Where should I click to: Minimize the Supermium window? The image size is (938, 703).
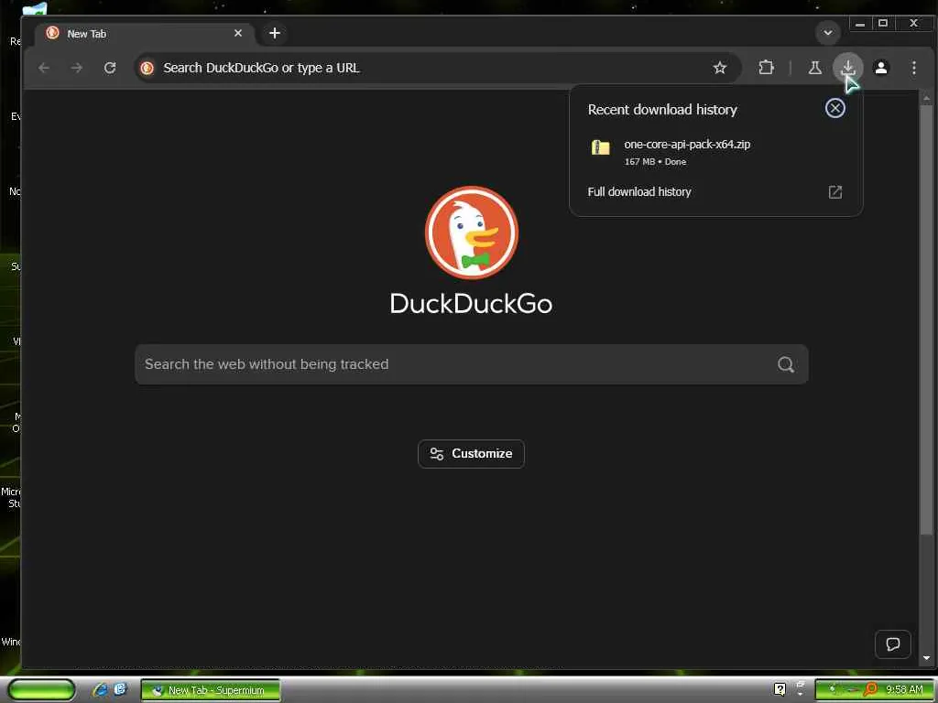pos(859,24)
